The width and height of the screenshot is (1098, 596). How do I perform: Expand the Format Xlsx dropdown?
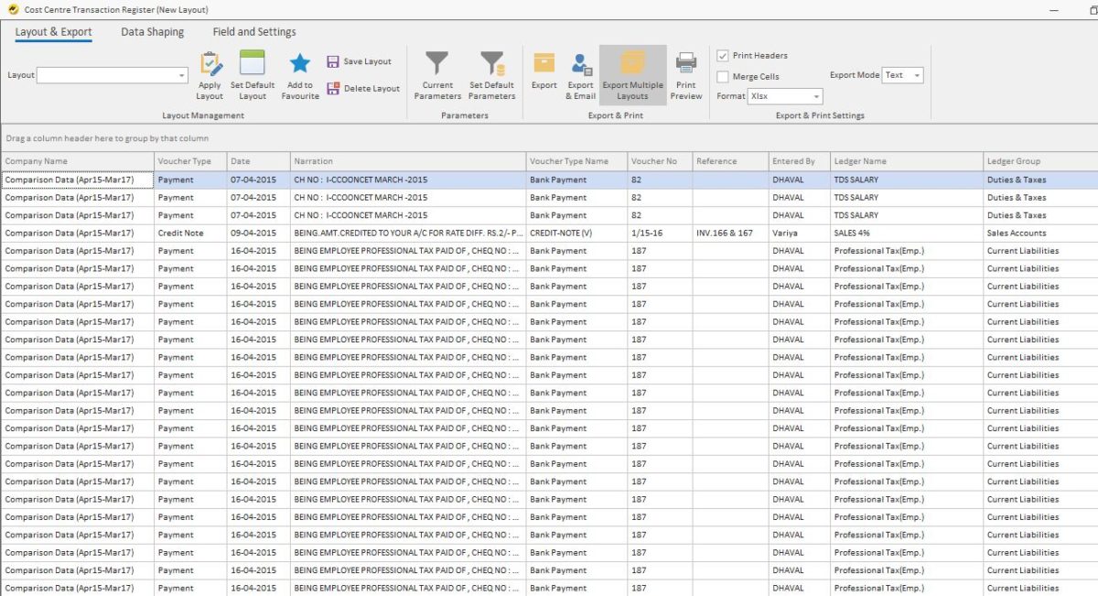(816, 96)
